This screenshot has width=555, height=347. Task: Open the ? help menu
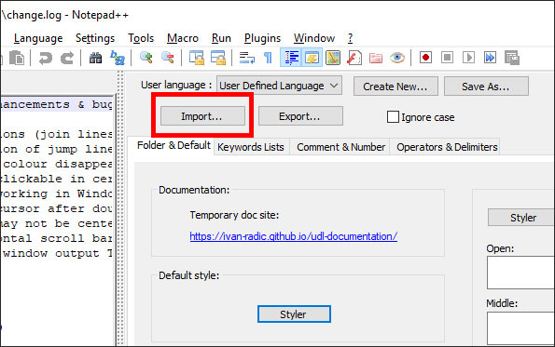(x=350, y=38)
